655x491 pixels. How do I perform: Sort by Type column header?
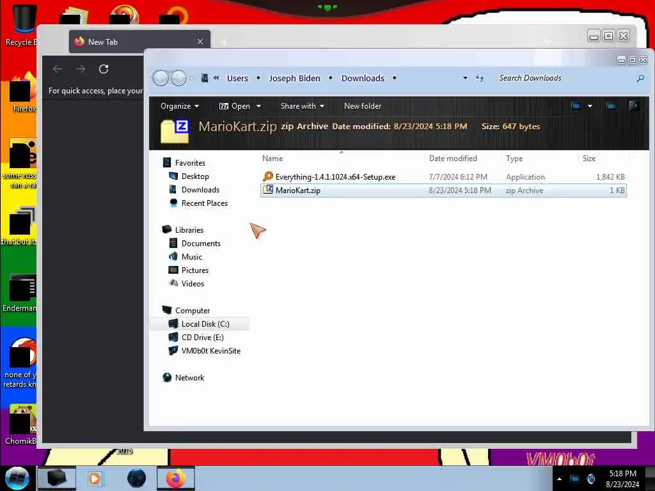514,159
